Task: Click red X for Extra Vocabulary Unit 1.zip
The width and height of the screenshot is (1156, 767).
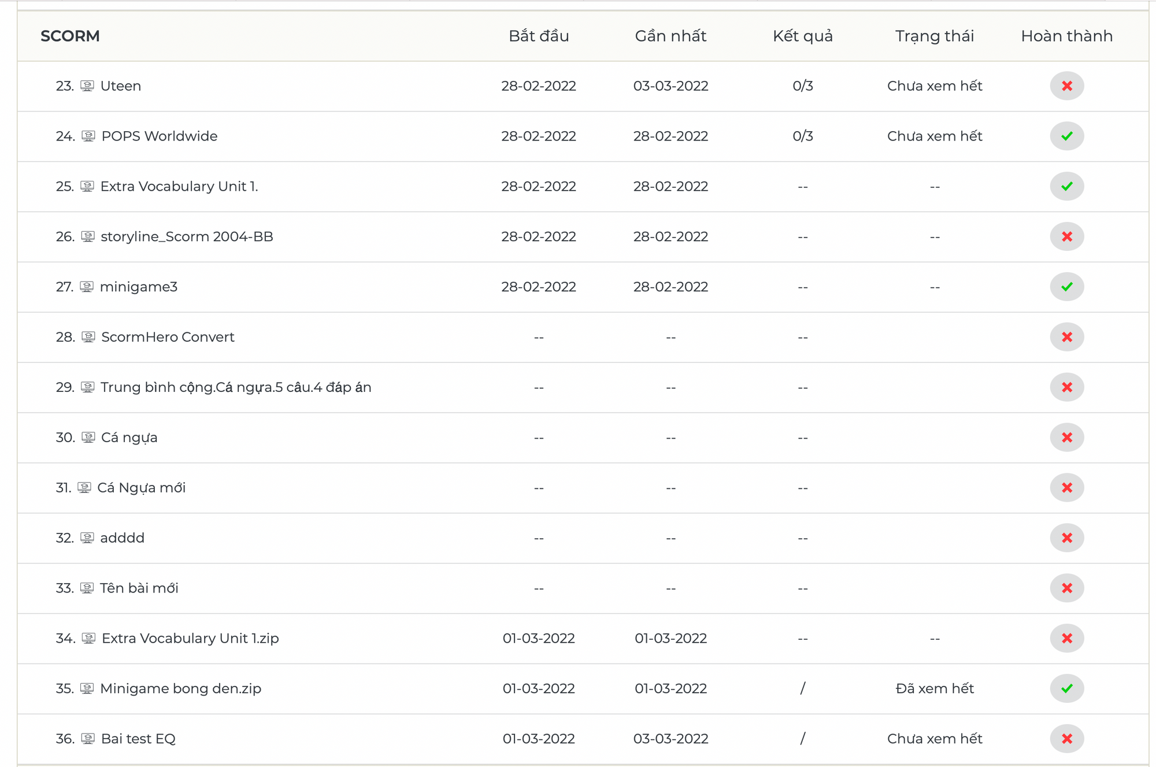Action: tap(1066, 639)
